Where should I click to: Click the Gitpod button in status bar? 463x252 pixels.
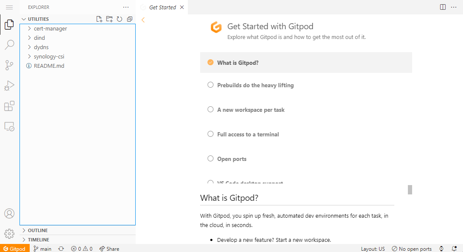coord(14,249)
